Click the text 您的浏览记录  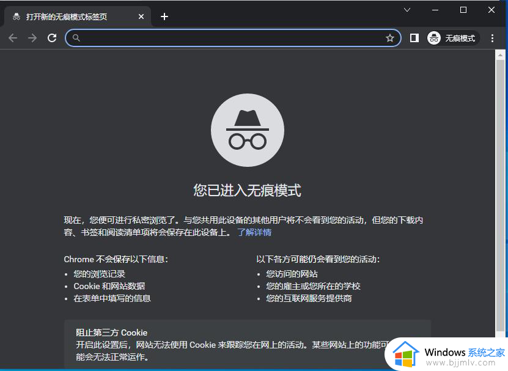(x=99, y=274)
